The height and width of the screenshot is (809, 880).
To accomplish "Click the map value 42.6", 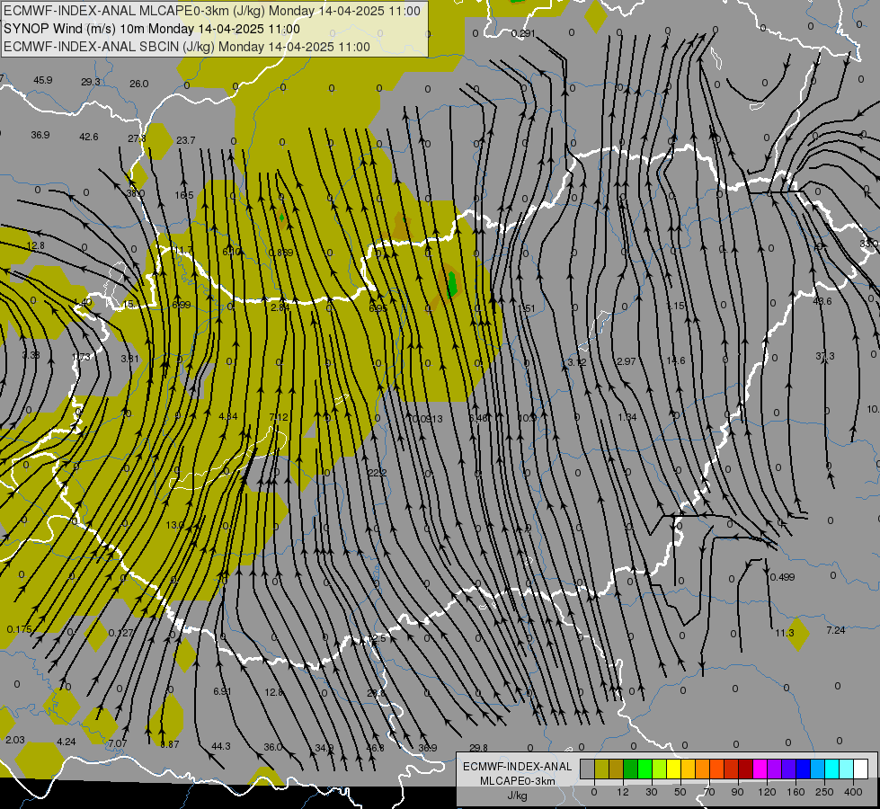I will point(89,137).
